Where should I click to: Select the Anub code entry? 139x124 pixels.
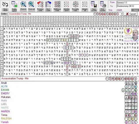[4, 83]
